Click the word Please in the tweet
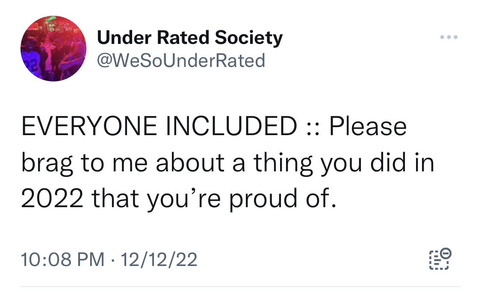This screenshot has height=292, width=481. [x=368, y=126]
